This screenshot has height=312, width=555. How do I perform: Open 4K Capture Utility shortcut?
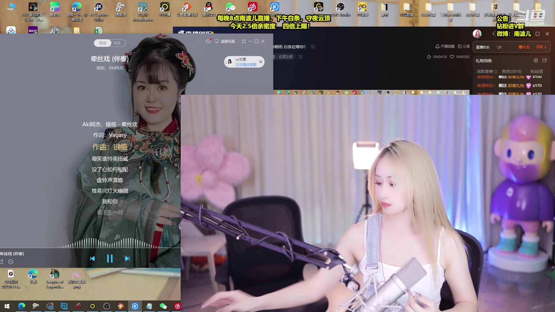click(99, 12)
